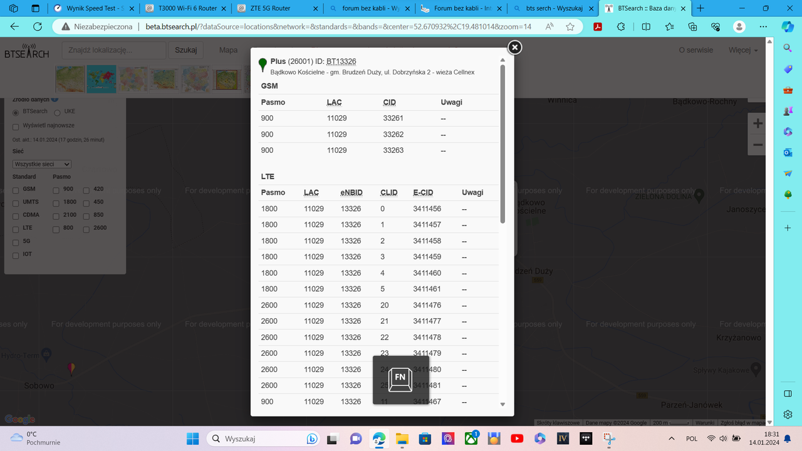Click the Windows taskbar Wyszukaj search box
The height and width of the screenshot is (451, 802).
click(261, 438)
